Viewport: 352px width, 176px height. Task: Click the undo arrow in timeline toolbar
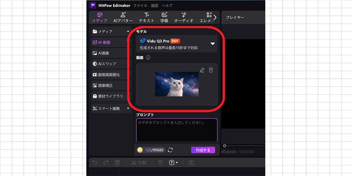(95, 162)
